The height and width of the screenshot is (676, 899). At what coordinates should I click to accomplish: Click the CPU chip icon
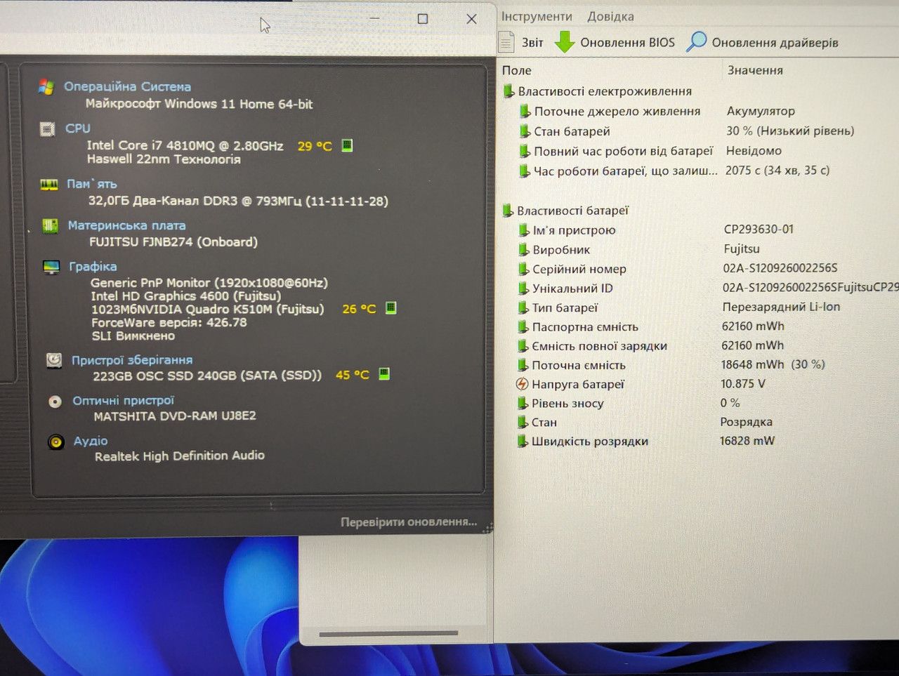pyautogui.click(x=47, y=129)
